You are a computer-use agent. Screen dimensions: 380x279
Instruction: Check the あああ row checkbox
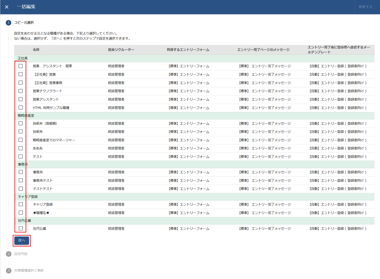(x=20, y=148)
